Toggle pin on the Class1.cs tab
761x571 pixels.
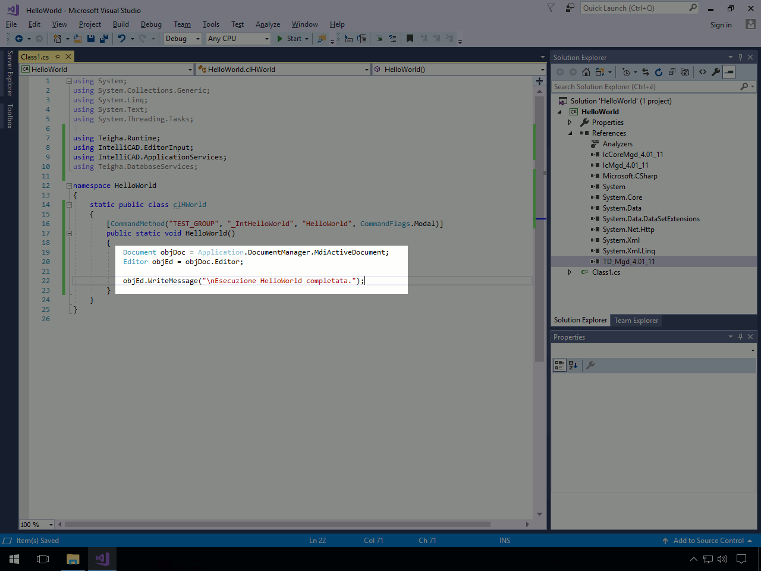58,57
